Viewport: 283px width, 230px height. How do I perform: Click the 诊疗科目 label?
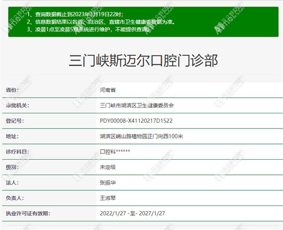[17, 152]
